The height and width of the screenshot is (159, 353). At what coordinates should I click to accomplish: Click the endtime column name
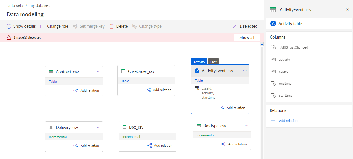285,84
